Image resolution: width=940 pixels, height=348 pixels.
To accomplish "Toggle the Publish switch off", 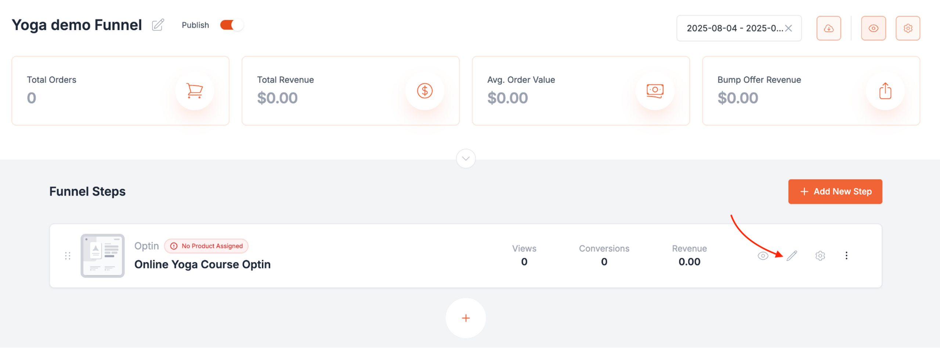I will point(231,25).
